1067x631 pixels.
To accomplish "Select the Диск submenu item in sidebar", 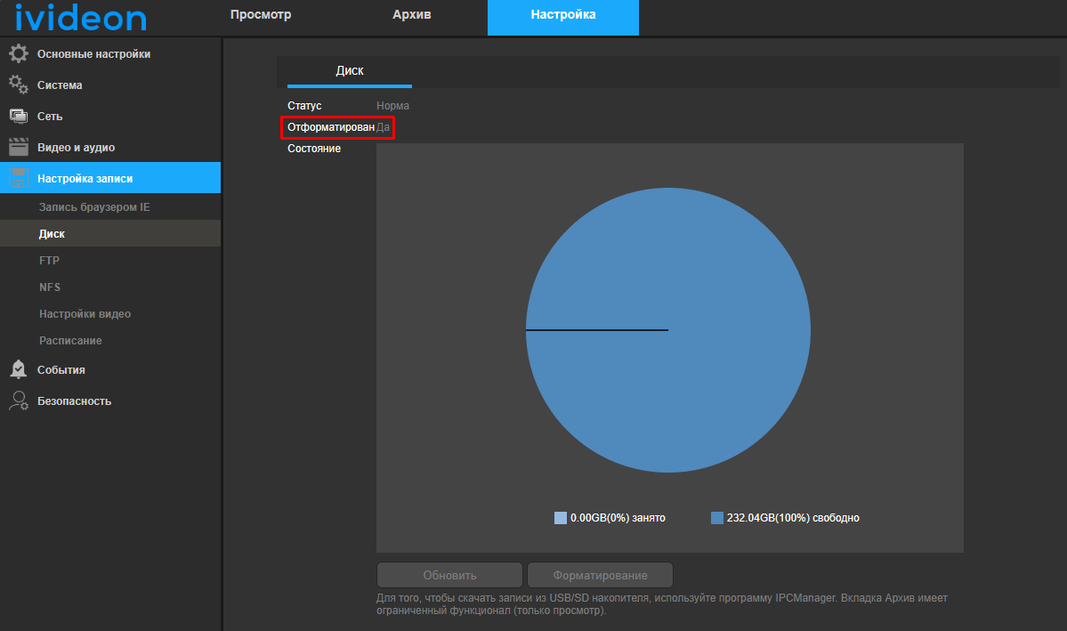I will [110, 233].
